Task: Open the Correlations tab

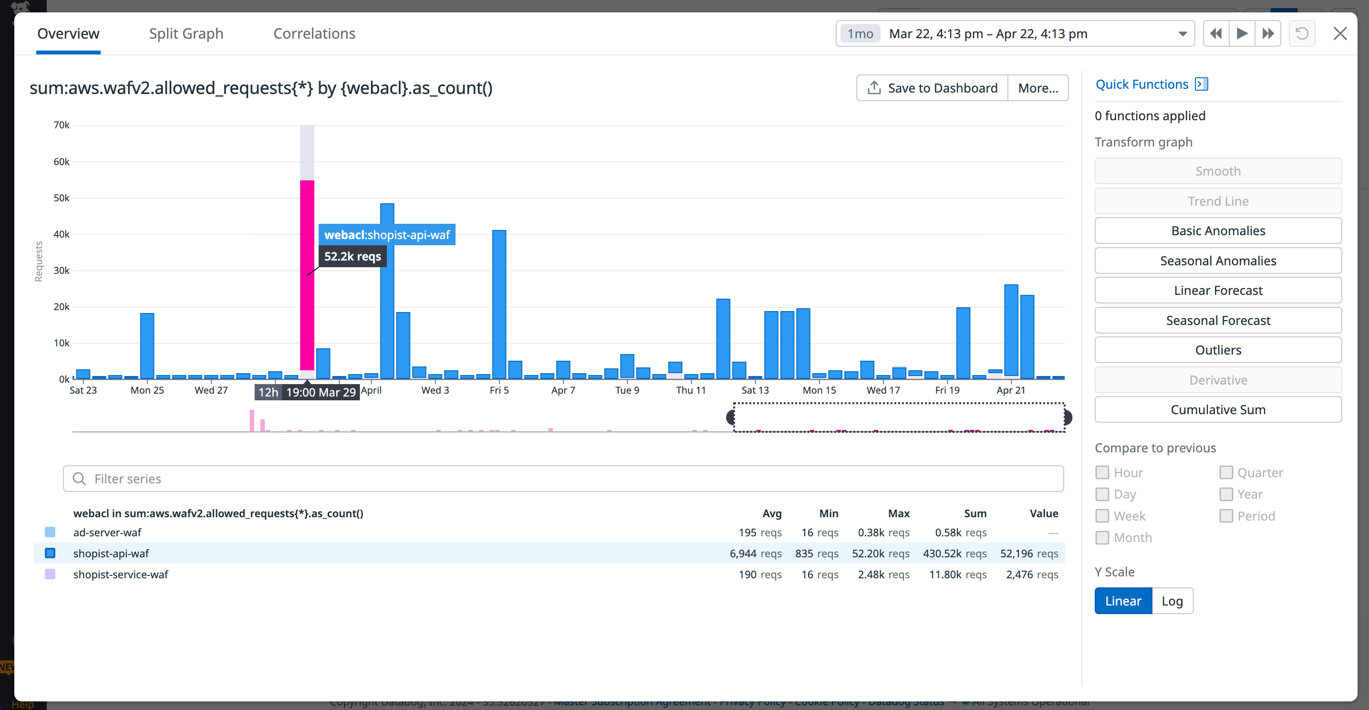Action: [314, 33]
